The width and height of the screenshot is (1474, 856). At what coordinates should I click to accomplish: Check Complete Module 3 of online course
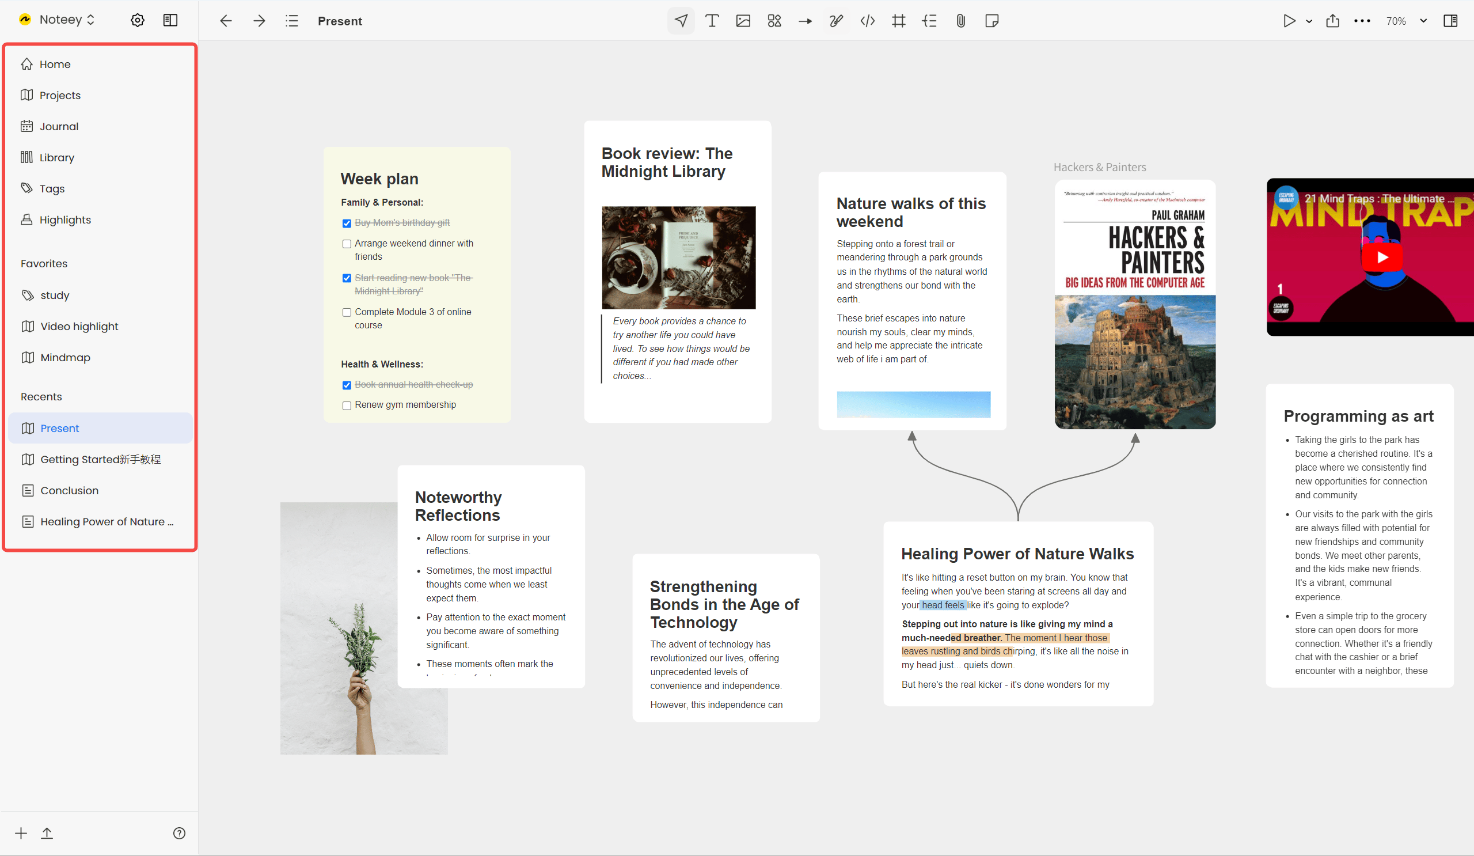coord(347,312)
